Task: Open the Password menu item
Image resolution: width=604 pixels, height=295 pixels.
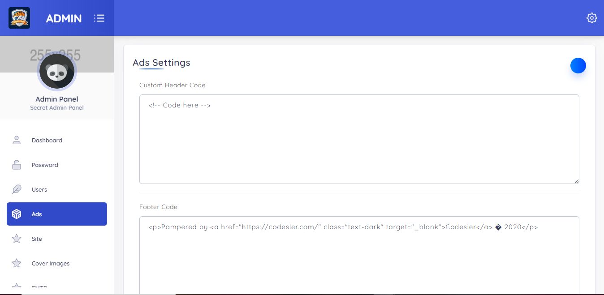Action: [x=57, y=165]
